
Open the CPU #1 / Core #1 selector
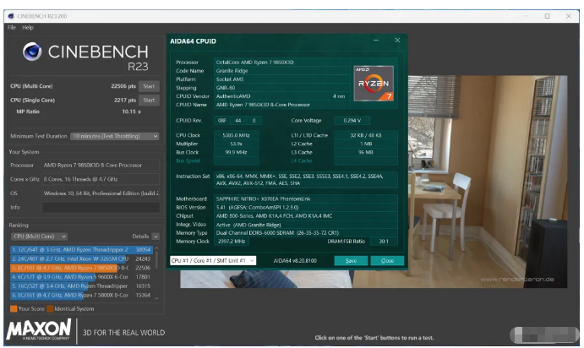[213, 260]
